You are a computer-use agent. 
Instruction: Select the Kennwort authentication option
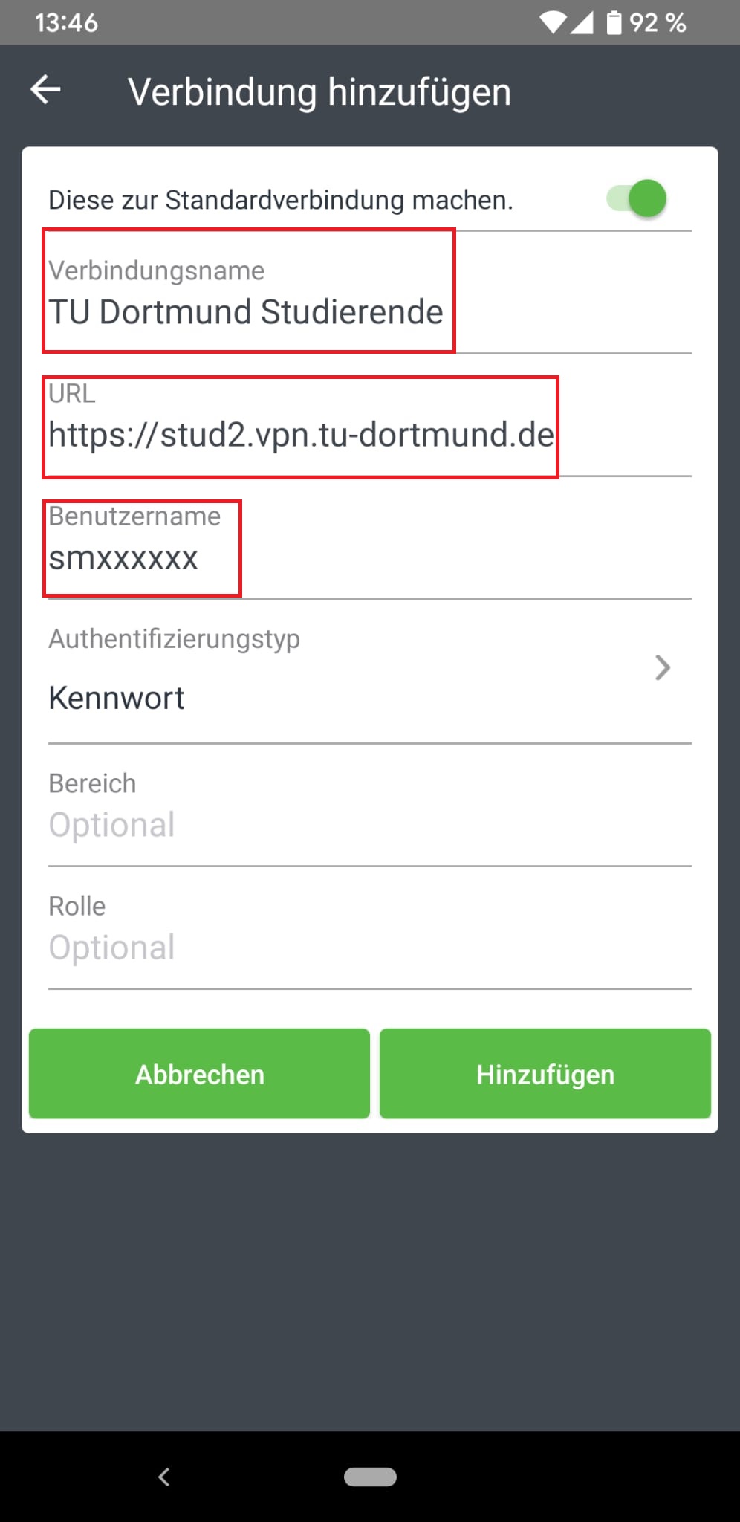coord(117,698)
